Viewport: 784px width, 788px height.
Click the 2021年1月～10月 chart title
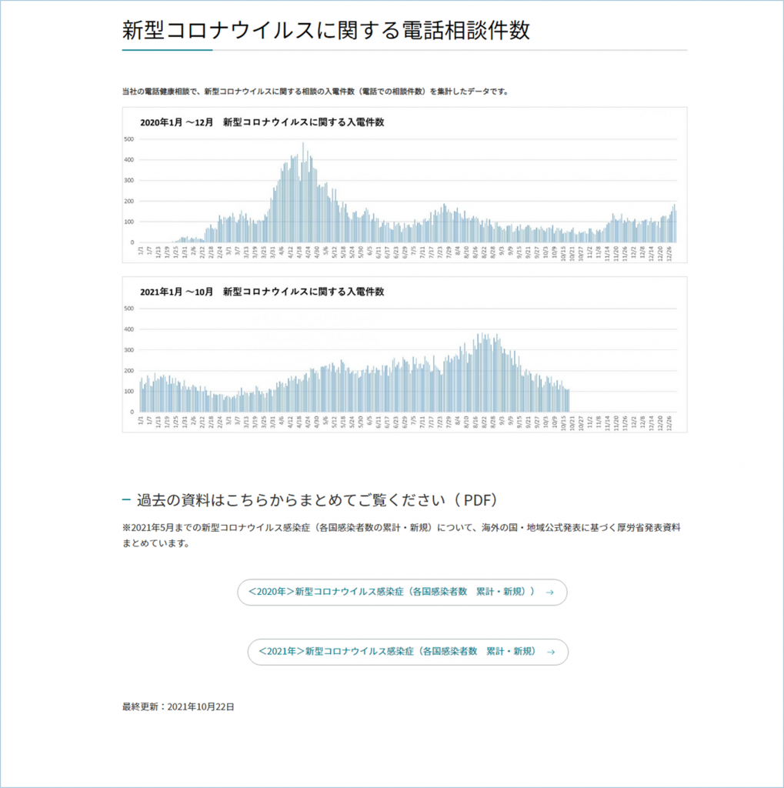coord(262,292)
